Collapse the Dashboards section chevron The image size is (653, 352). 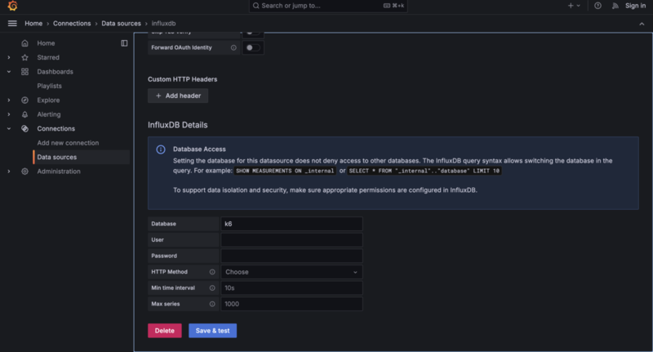9,72
